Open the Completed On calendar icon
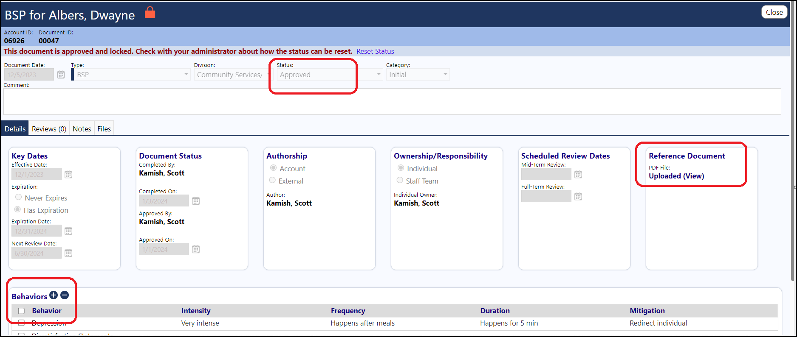Image resolution: width=797 pixels, height=337 pixels. tap(196, 201)
